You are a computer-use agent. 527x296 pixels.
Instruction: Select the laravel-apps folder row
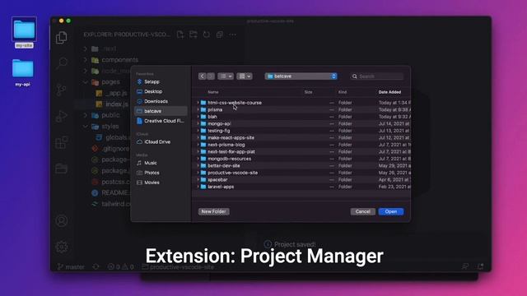tap(302, 187)
